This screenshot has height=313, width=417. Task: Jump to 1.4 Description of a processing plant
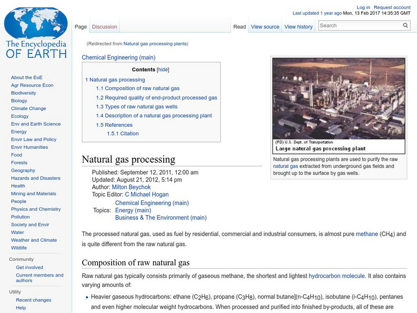pos(154,116)
